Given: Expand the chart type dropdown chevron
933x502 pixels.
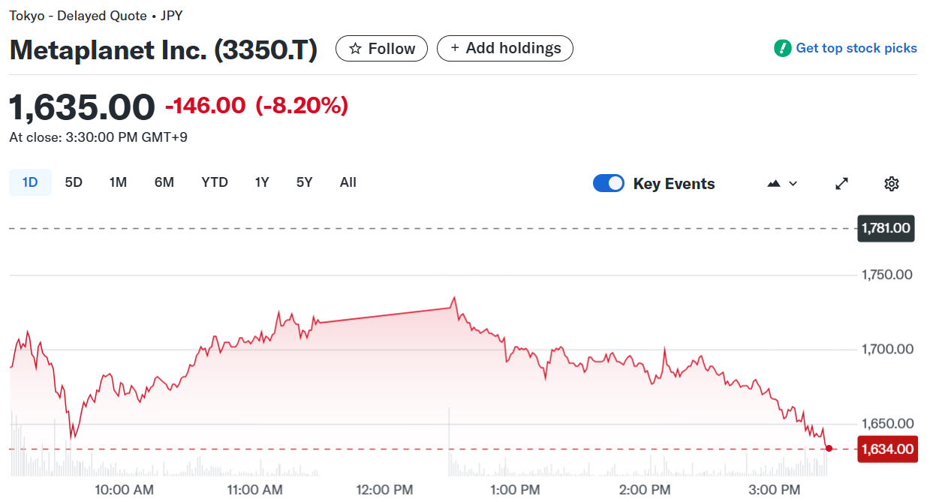Looking at the screenshot, I should tap(793, 184).
